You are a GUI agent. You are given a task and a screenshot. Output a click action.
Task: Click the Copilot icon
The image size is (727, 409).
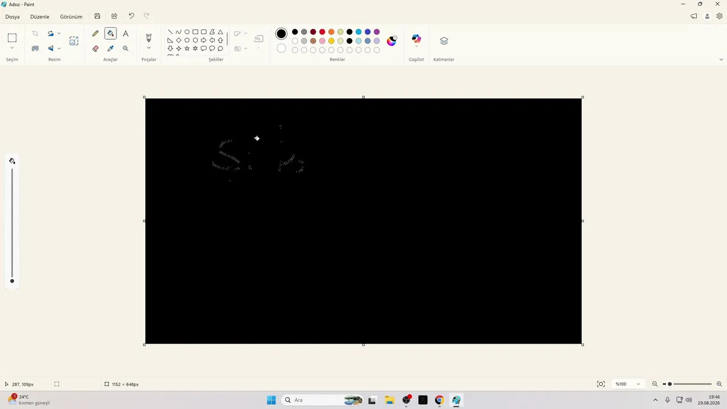[x=416, y=39]
